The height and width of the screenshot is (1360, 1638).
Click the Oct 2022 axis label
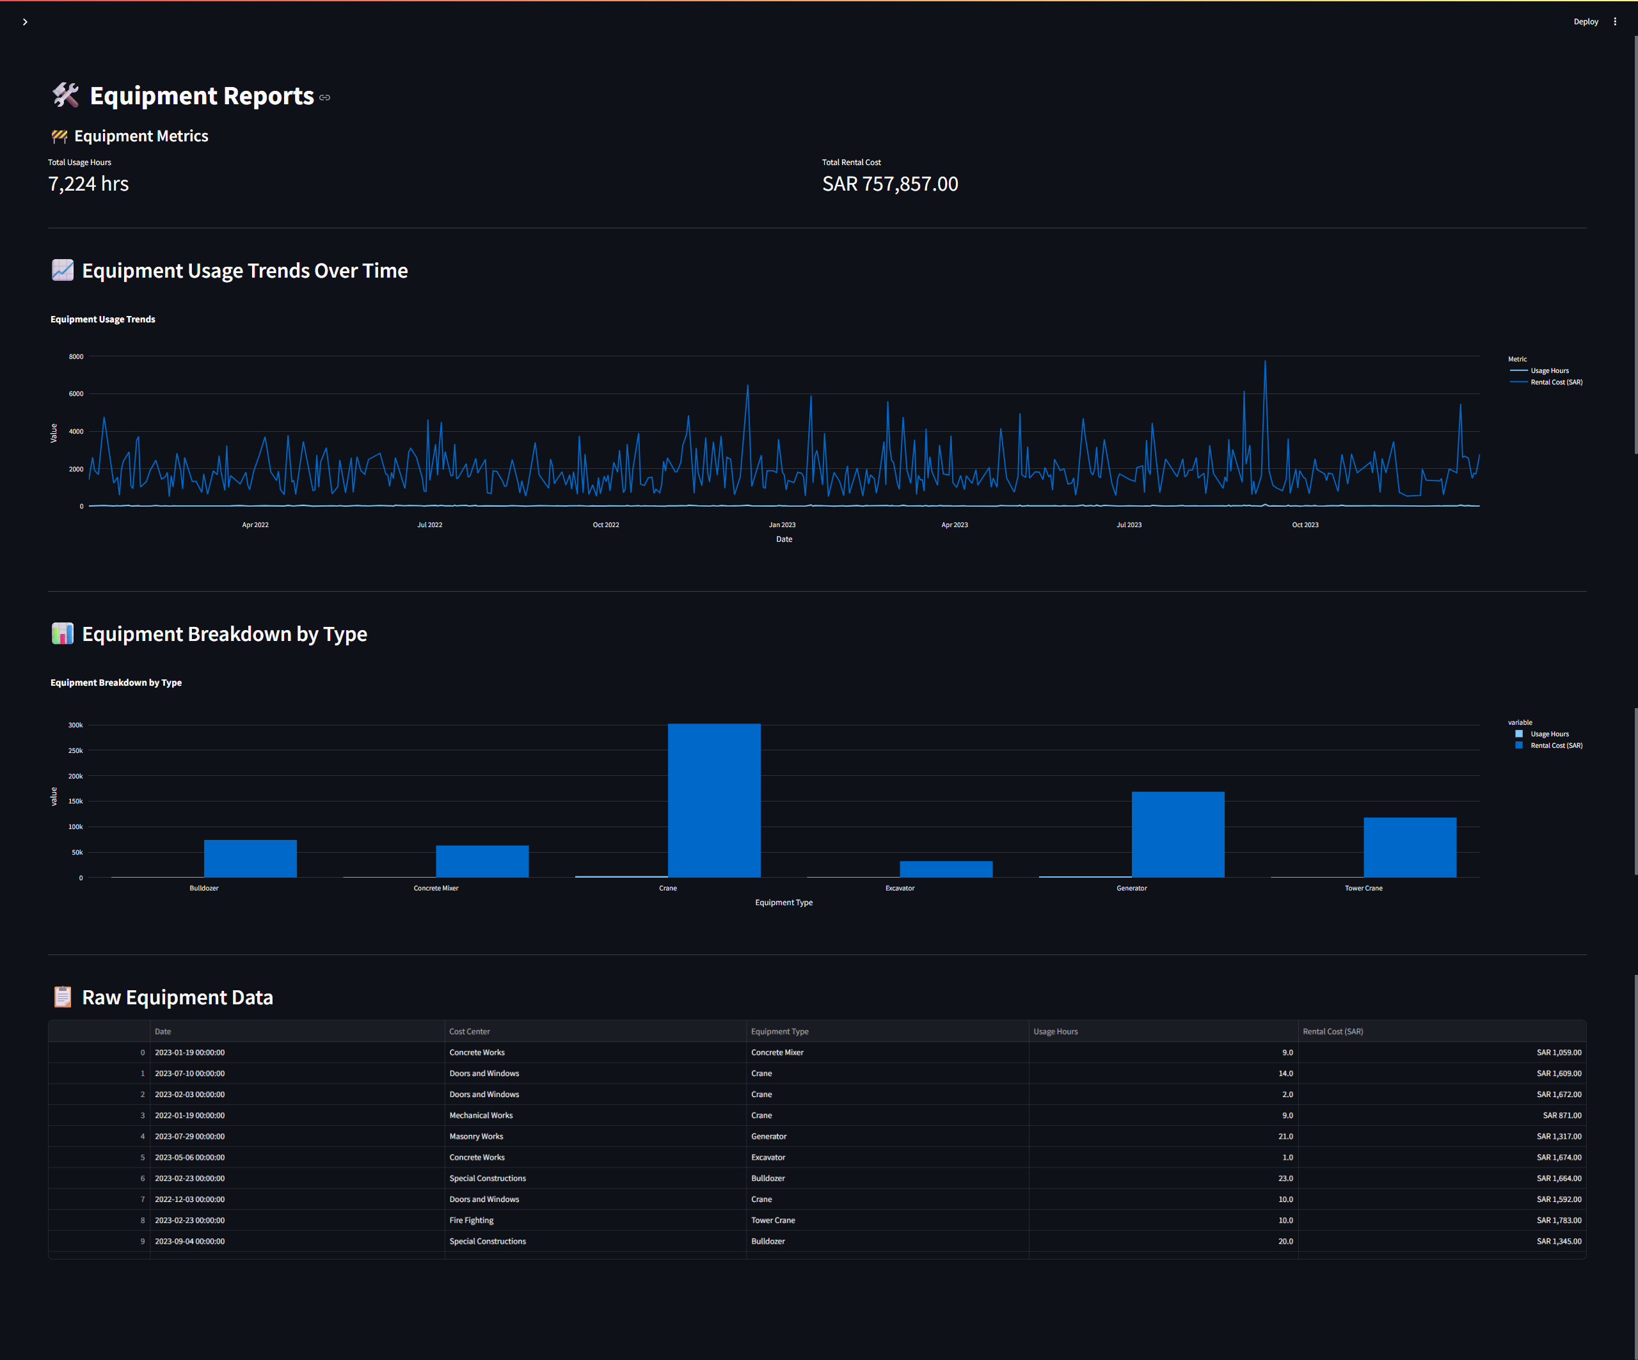(605, 525)
